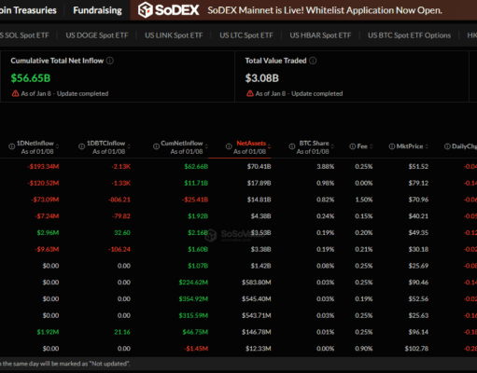Select the $102.78 market price cell
This screenshot has width=477, height=373.
416,349
